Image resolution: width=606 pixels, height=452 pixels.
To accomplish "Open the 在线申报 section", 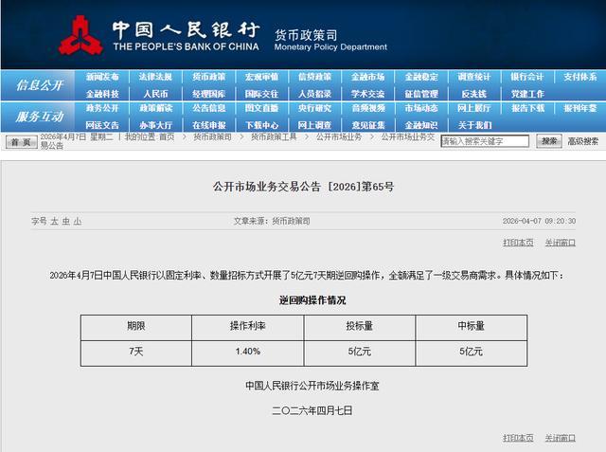I will [208, 125].
